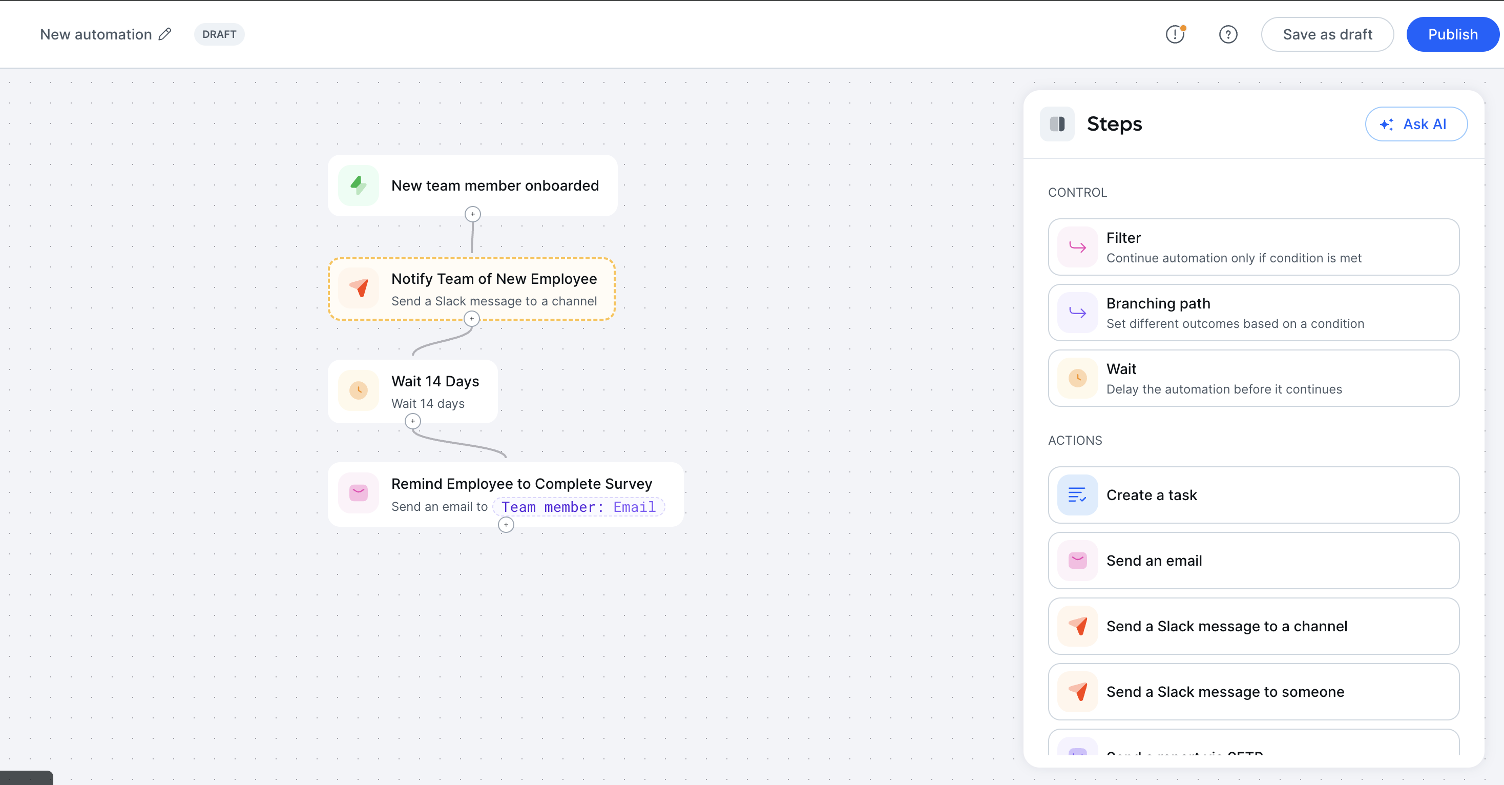1504x785 pixels.
Task: Click the Ask AI button
Action: coord(1416,124)
